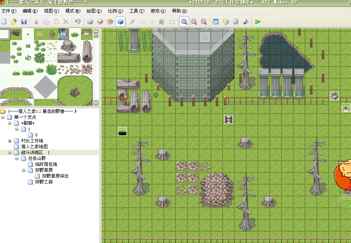Collapse the 第一个支点 tree node
The width and height of the screenshot is (351, 243).
coord(3,117)
